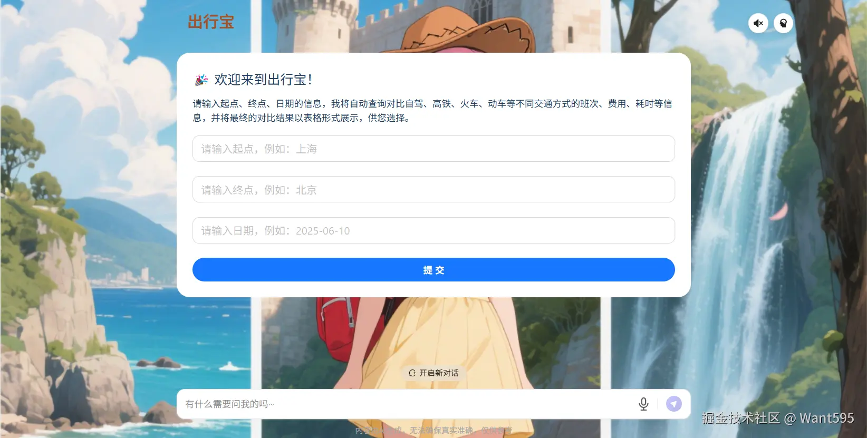Click the 欢迎来到出行宝 heading
The image size is (867, 438).
(263, 80)
